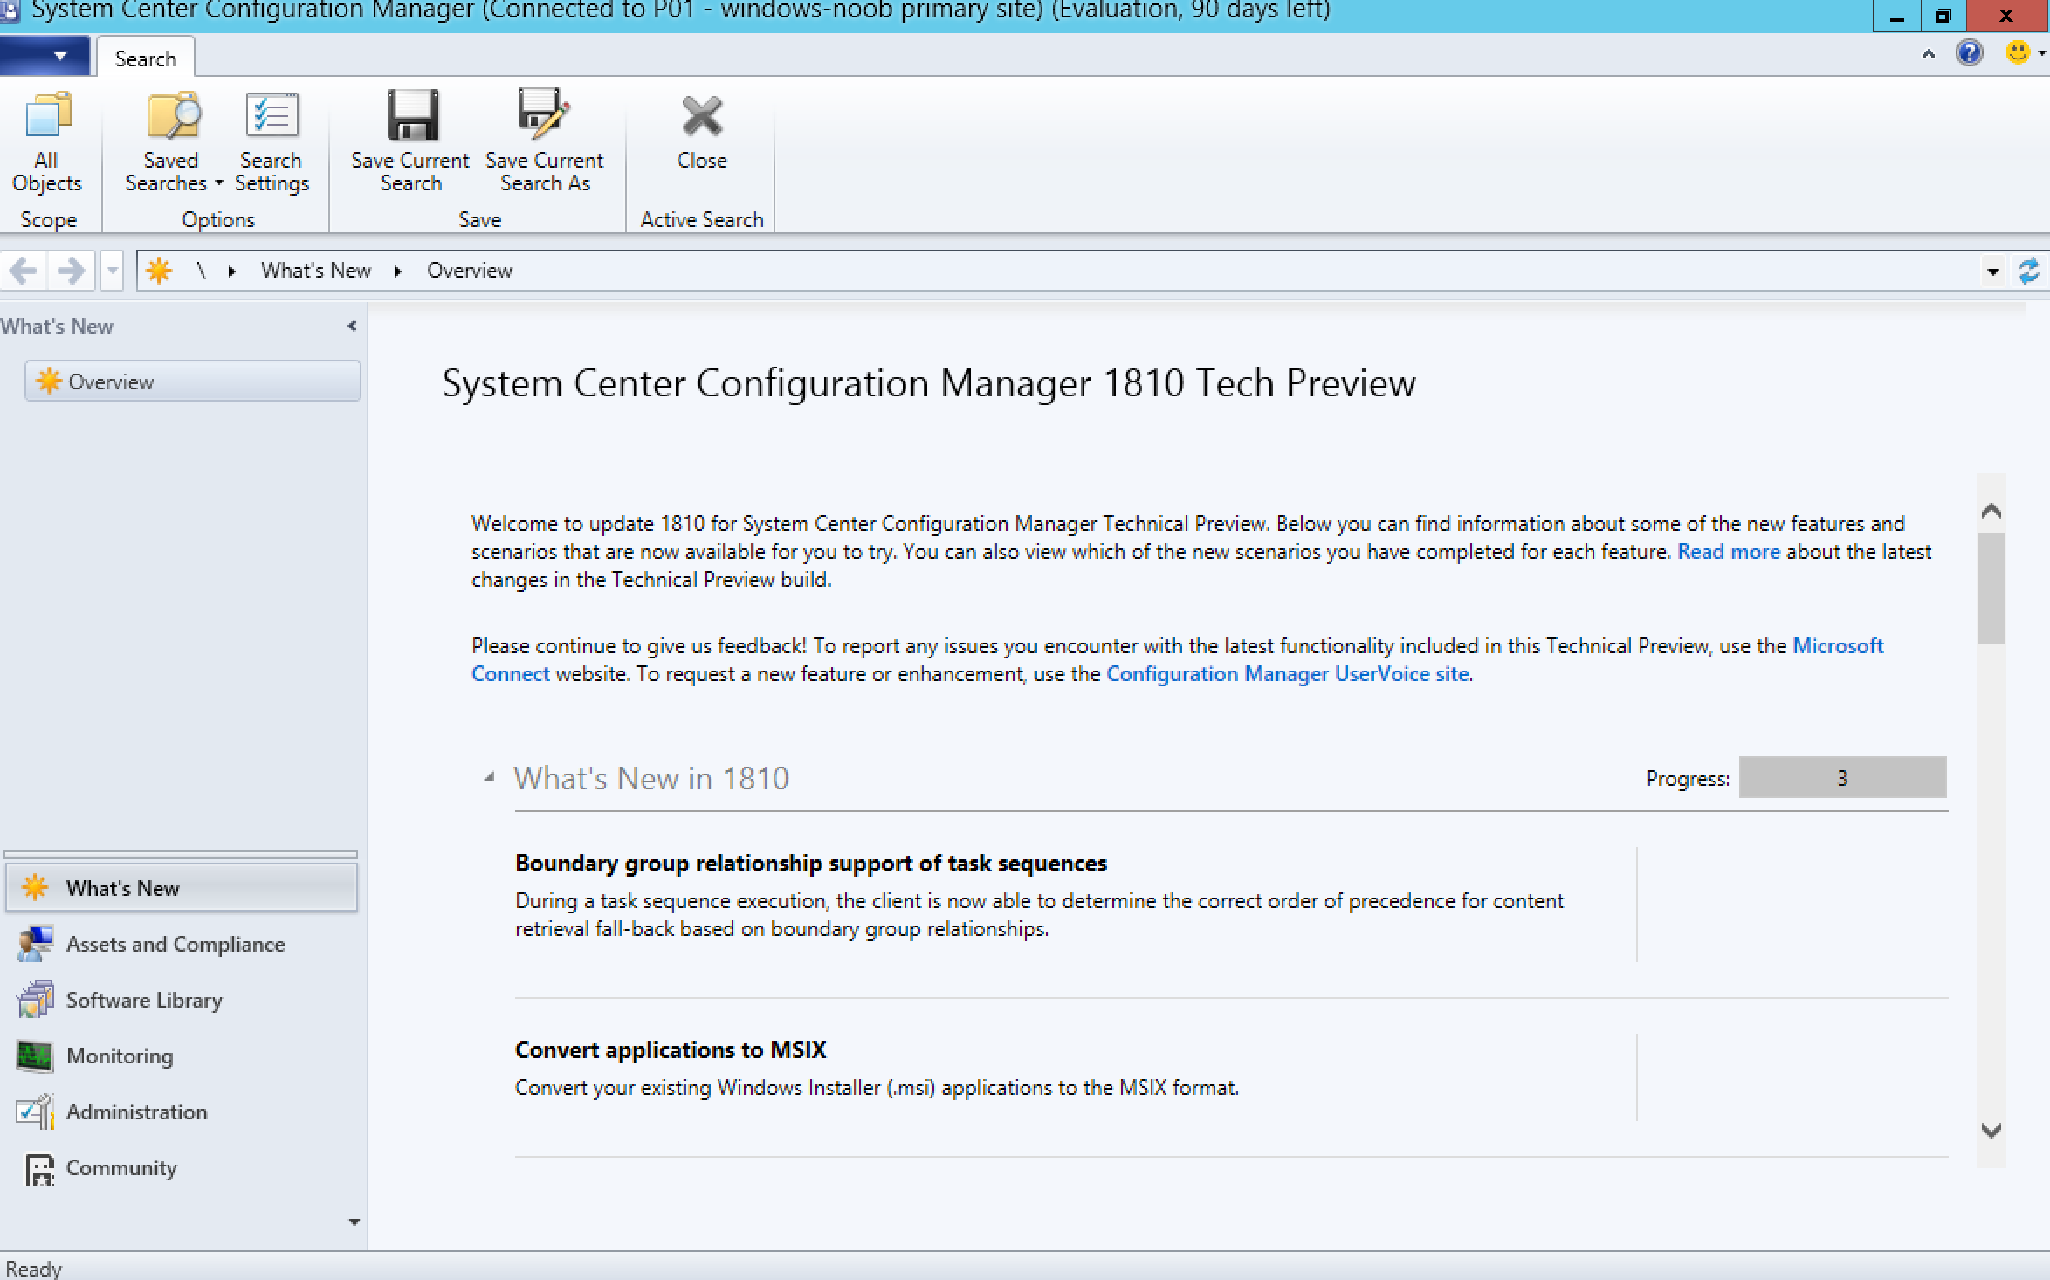Collapse the What's New in 1810 section
Viewport: 2050px width, 1280px height.
[490, 776]
